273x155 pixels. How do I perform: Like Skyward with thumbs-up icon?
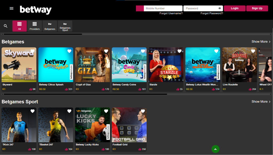pyautogui.click(x=31, y=89)
